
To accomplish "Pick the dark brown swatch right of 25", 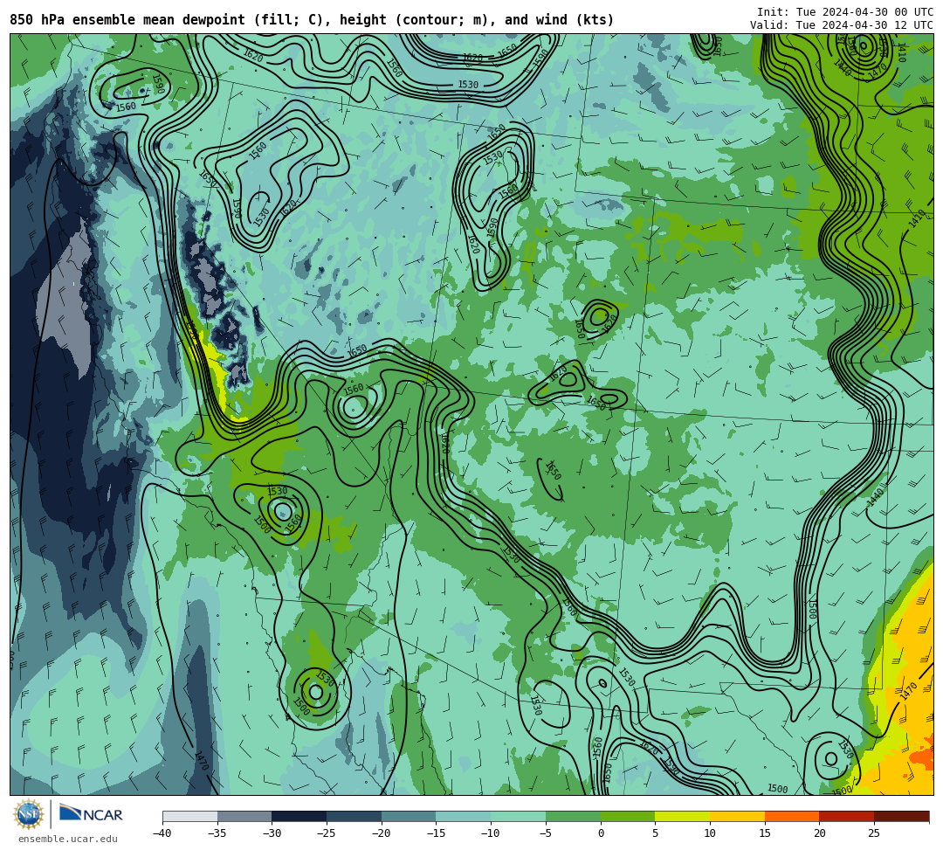I will coord(901,816).
